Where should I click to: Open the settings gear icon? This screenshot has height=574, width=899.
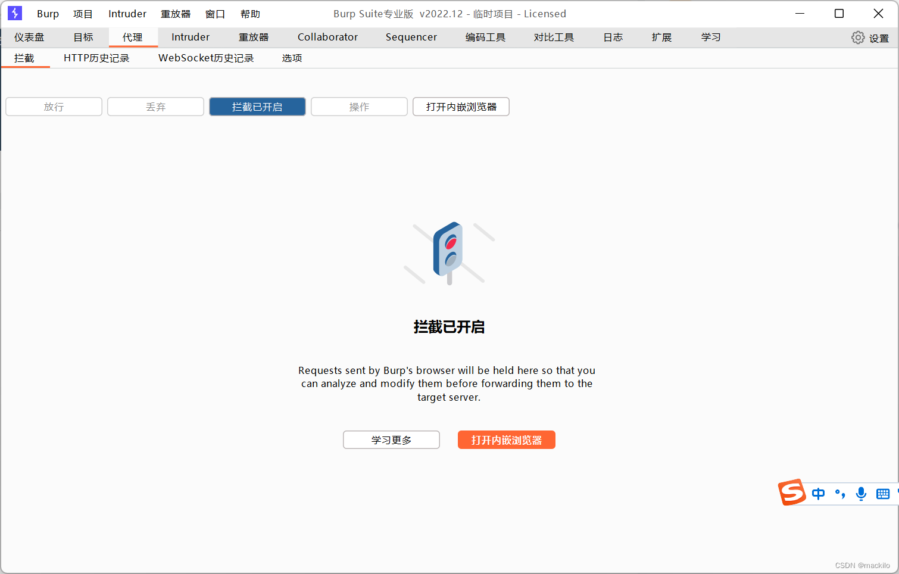(x=858, y=37)
